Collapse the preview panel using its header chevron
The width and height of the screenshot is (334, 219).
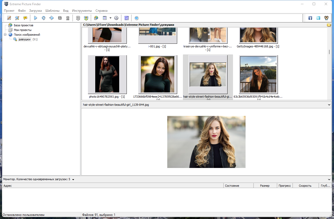[x=329, y=105]
